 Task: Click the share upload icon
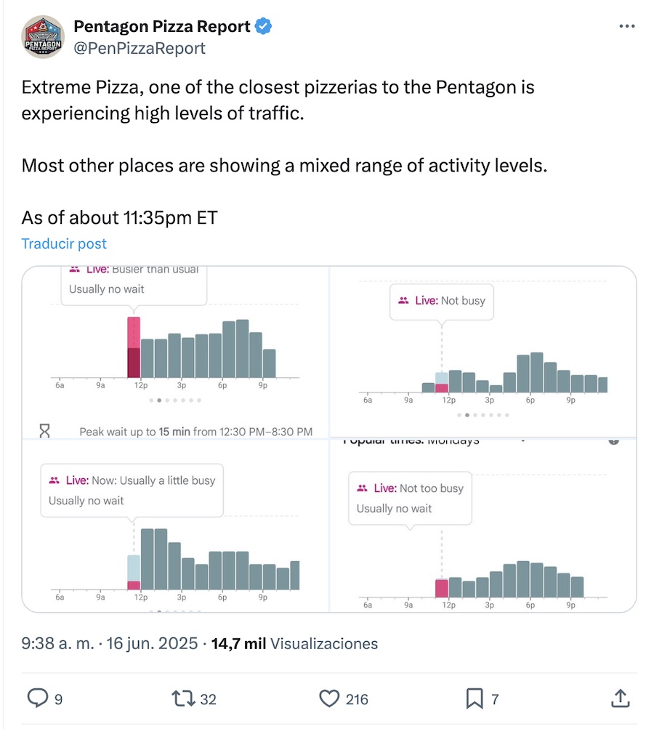[619, 698]
